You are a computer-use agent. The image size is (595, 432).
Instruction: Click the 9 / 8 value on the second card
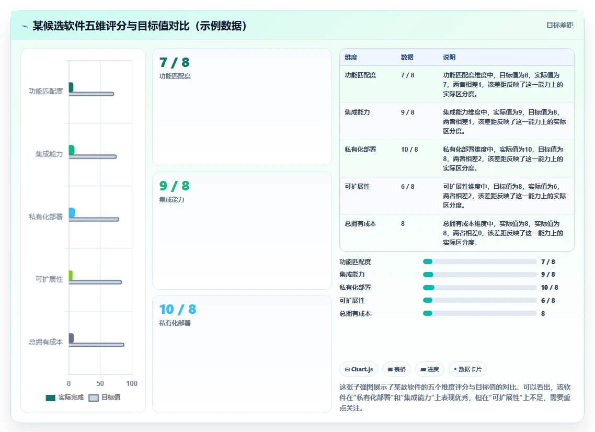[x=174, y=186]
